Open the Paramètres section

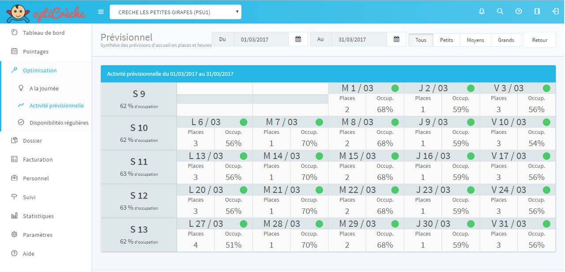(x=38, y=235)
